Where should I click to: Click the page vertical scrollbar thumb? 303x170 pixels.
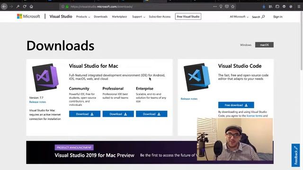click(301, 41)
